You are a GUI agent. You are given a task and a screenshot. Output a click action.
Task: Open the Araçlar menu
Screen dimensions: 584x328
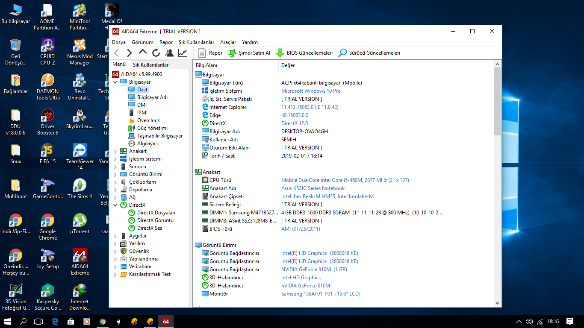[x=228, y=42]
